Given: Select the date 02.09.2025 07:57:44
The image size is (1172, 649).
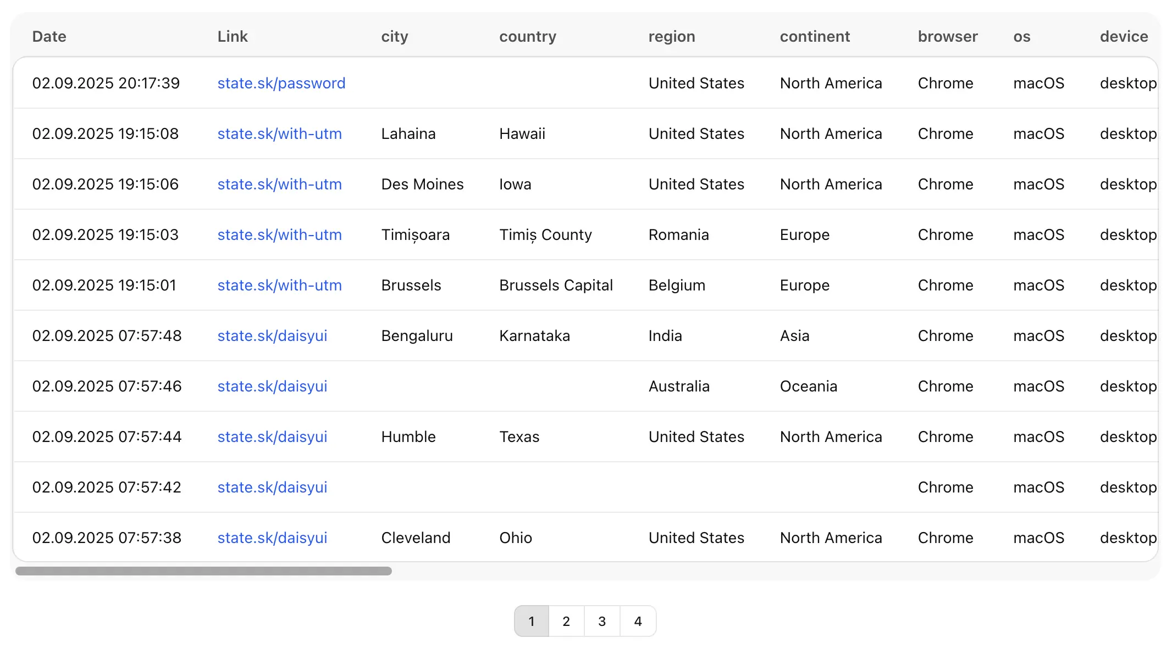Looking at the screenshot, I should click(107, 437).
